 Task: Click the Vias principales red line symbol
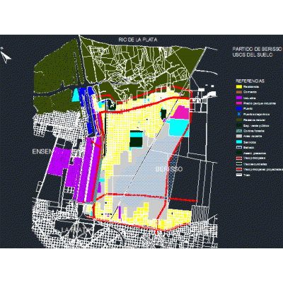click(x=239, y=158)
